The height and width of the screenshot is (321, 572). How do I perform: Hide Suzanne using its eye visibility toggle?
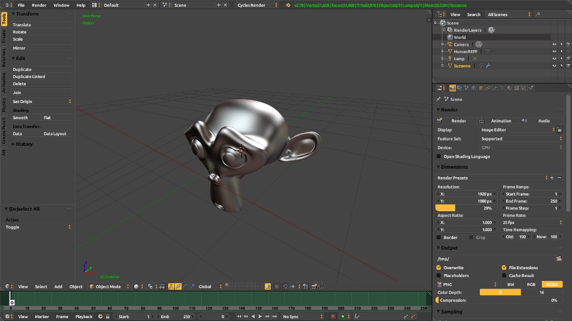point(554,66)
